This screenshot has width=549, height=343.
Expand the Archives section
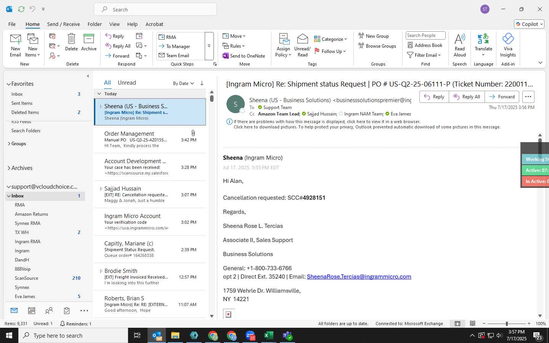click(x=9, y=168)
